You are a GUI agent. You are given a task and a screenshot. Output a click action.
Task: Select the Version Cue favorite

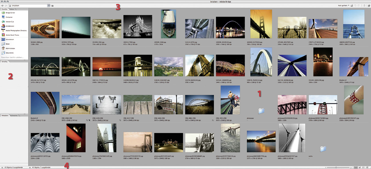point(9,22)
